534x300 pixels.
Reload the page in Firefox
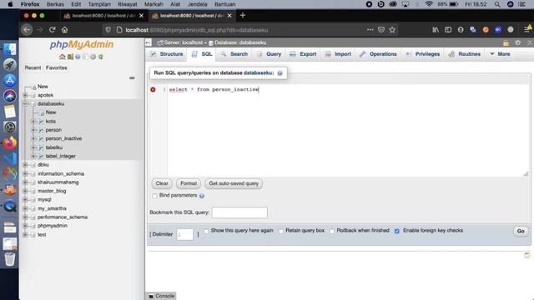coord(52,30)
